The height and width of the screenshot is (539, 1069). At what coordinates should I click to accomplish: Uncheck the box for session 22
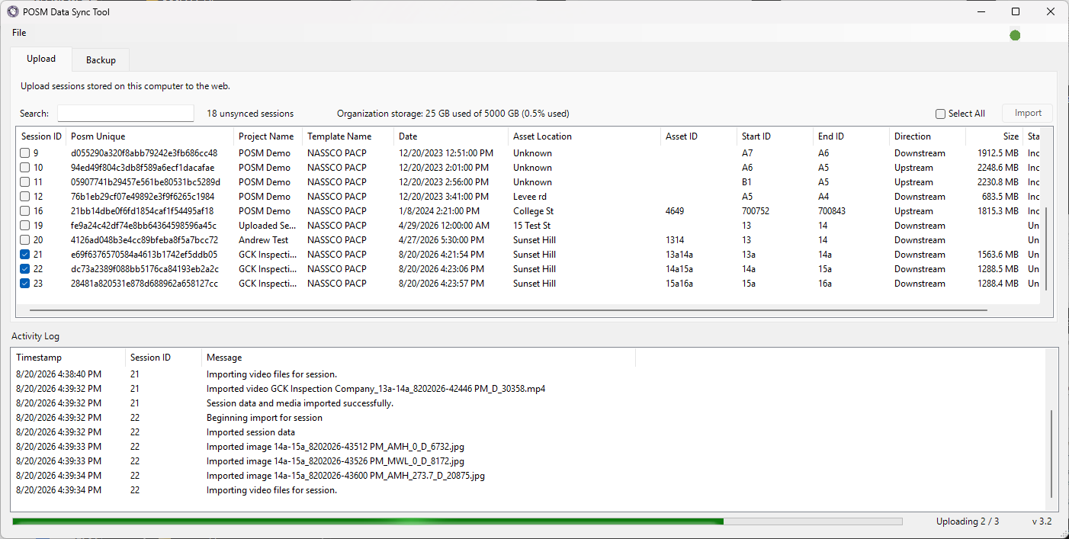point(25,269)
